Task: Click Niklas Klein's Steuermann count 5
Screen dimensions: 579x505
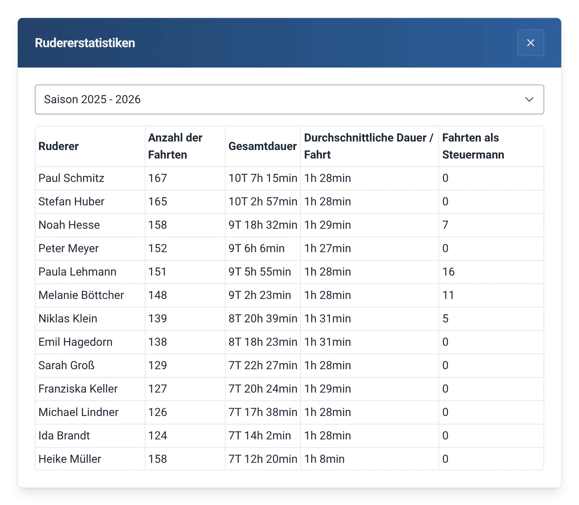Action: [445, 318]
